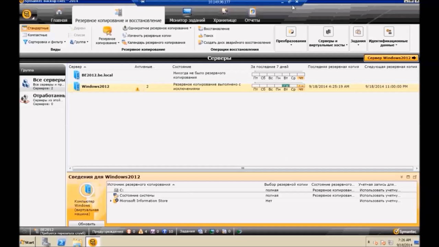The height and width of the screenshot is (247, 439).
Task: Switch to the Главная tab
Action: [59, 16]
